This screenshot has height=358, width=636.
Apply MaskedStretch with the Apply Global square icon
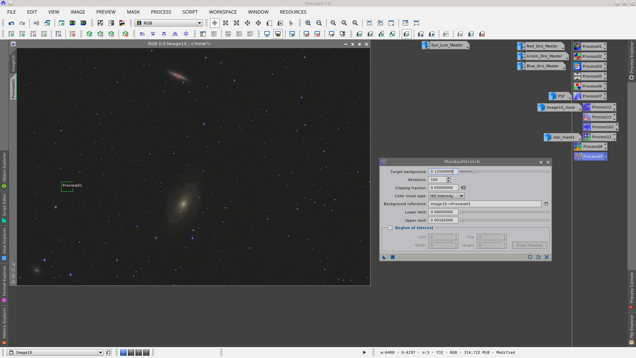click(393, 257)
